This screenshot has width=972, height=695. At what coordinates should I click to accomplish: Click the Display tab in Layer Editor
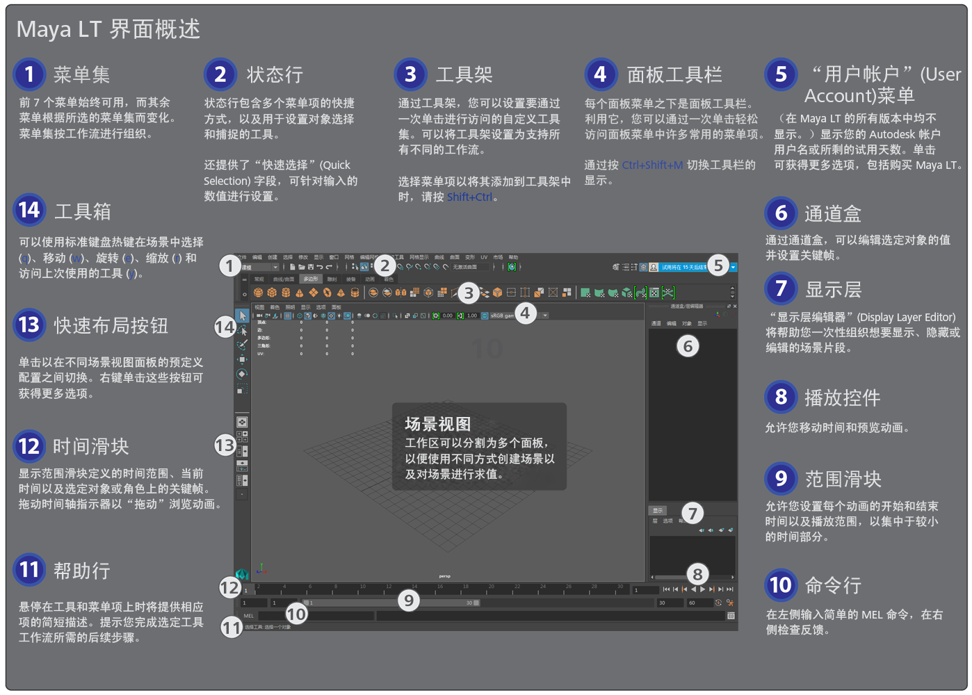pyautogui.click(x=658, y=511)
